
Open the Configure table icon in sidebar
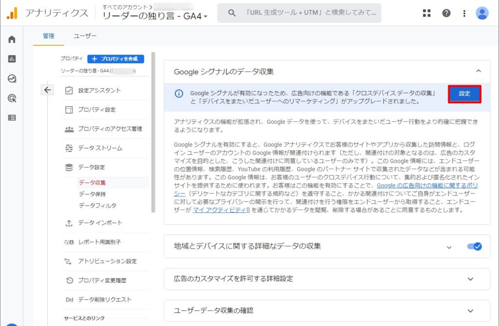[12, 118]
